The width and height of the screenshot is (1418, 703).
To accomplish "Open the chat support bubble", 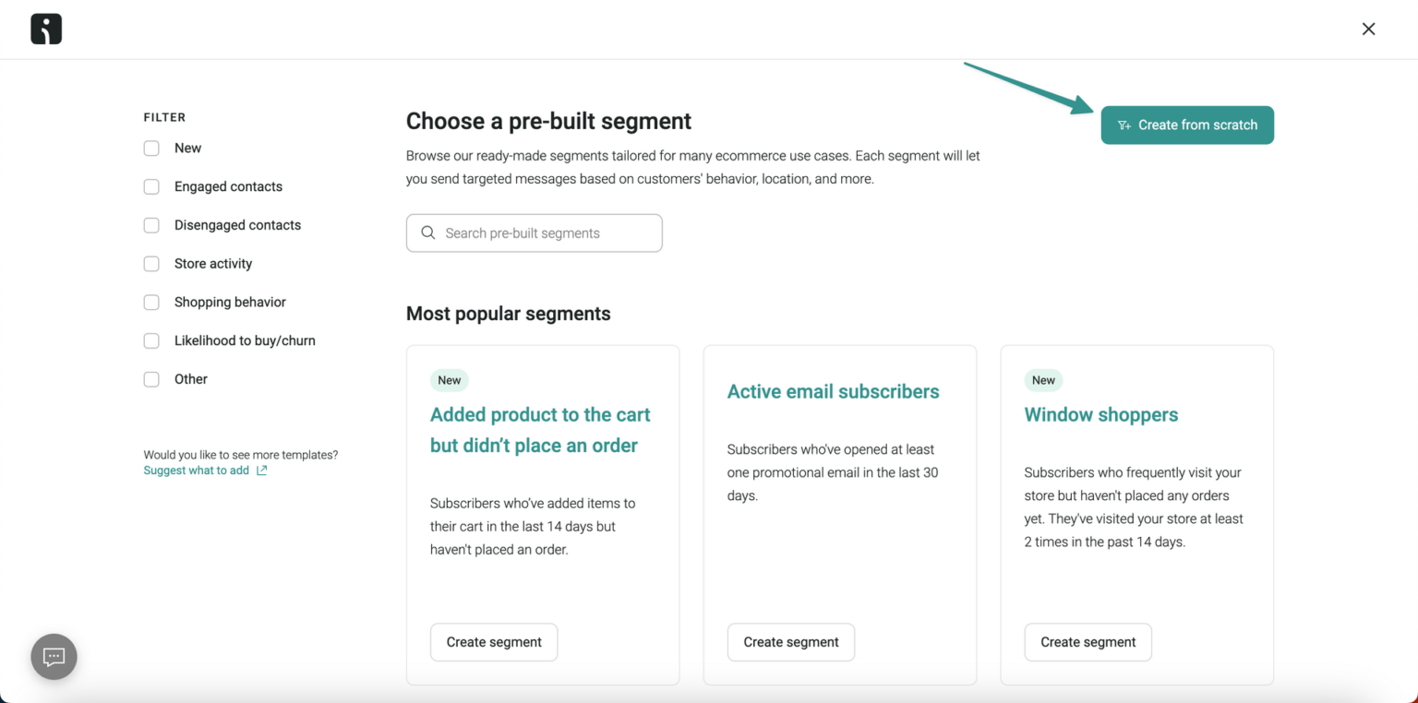I will 54,656.
